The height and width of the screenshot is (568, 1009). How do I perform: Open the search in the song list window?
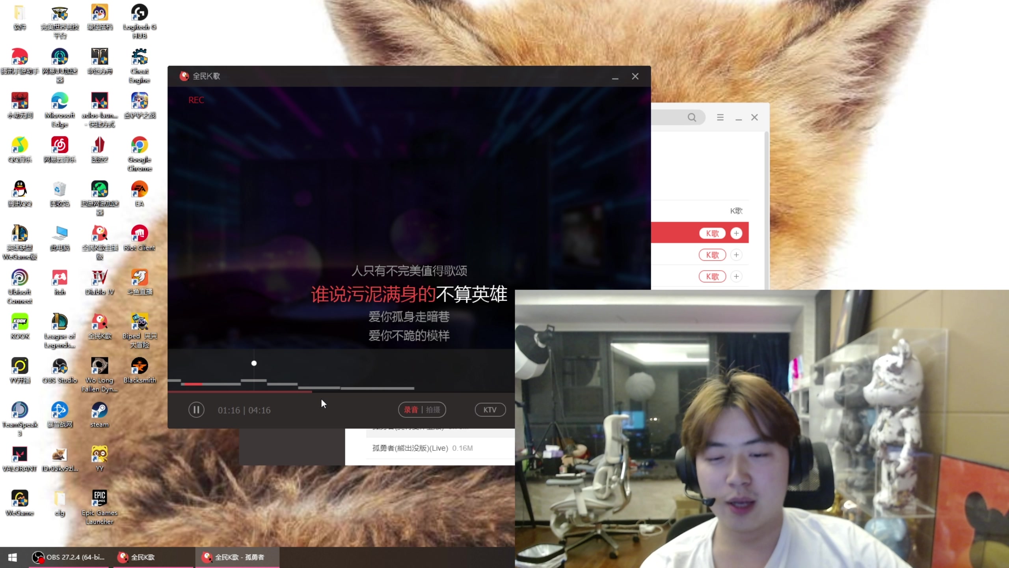pos(692,117)
